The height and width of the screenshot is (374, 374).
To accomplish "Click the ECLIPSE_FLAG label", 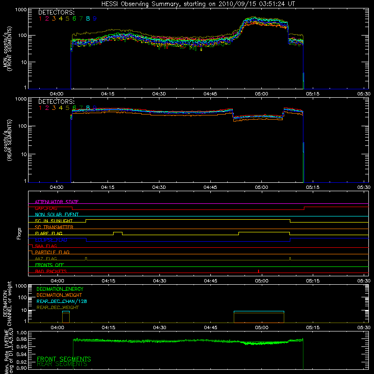I will 51,240.
